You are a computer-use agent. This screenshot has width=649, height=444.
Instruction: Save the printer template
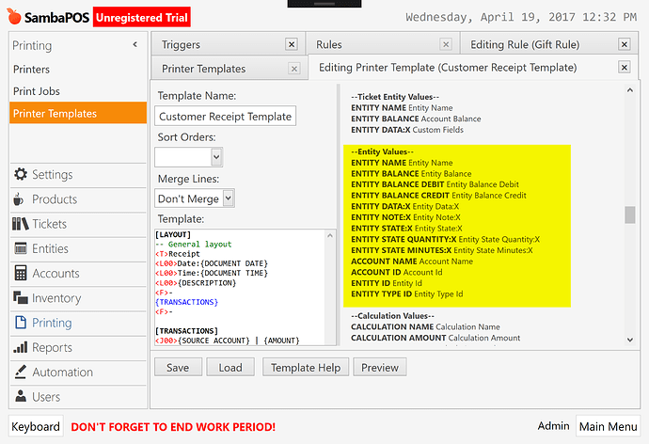(x=178, y=368)
